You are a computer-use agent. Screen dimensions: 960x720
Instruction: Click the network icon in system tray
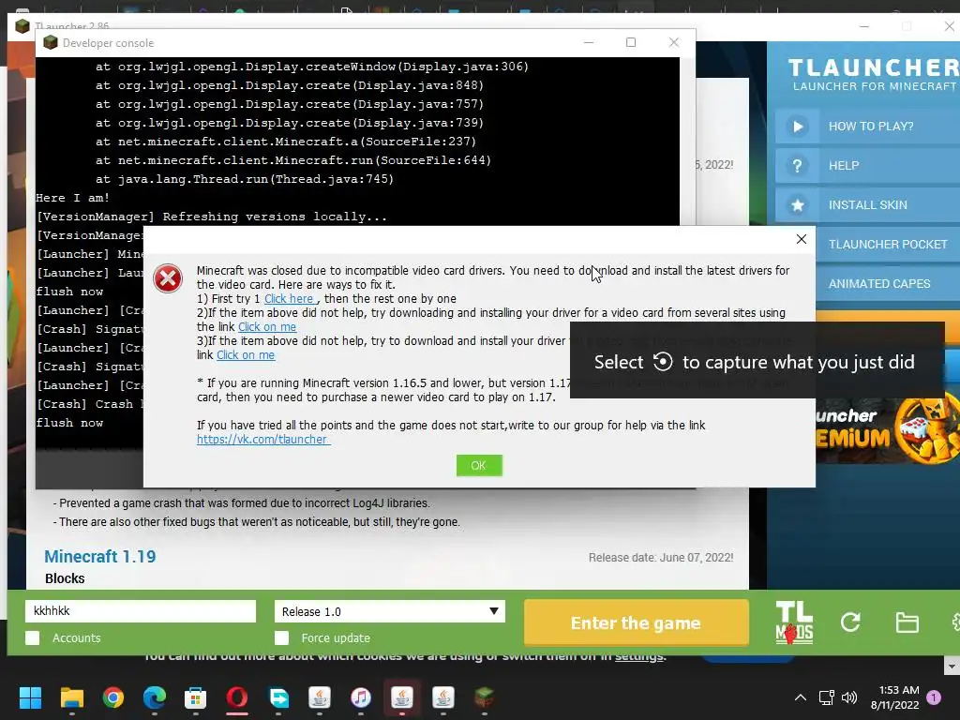827,697
